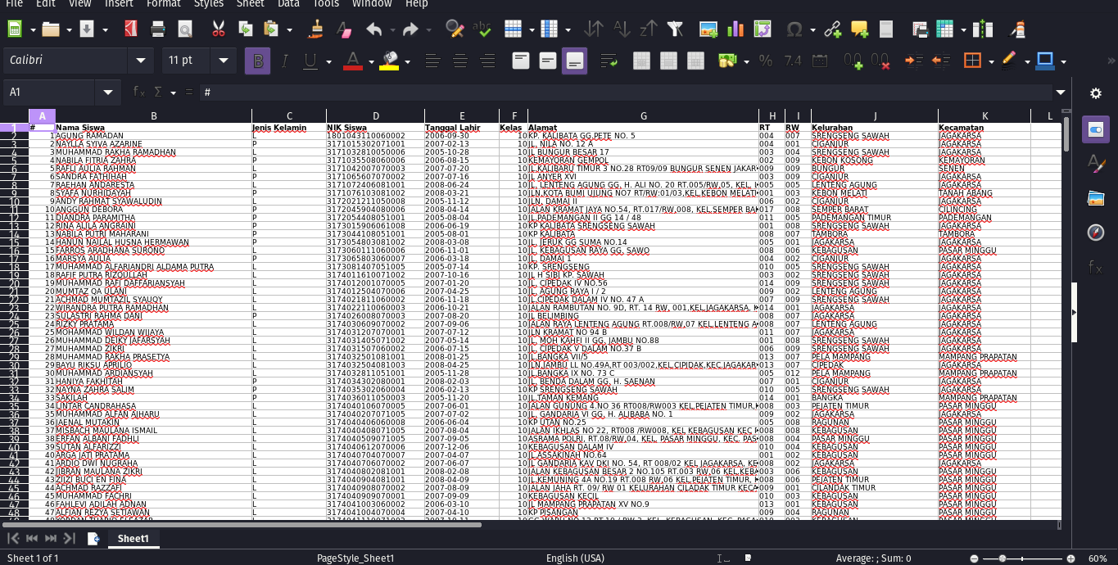This screenshot has width=1118, height=565.
Task: Click the column D header
Action: [x=375, y=116]
